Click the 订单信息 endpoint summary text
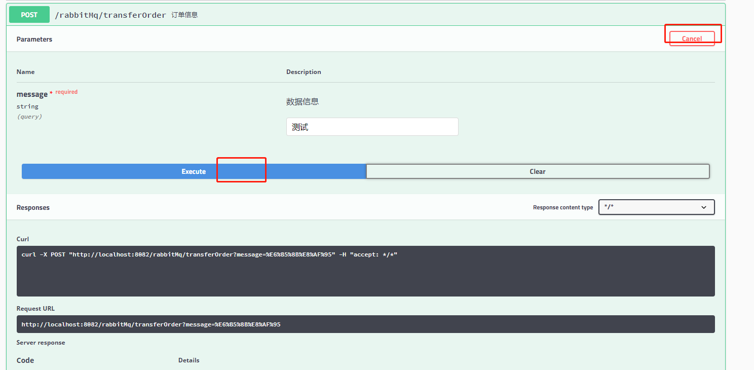 pos(184,15)
